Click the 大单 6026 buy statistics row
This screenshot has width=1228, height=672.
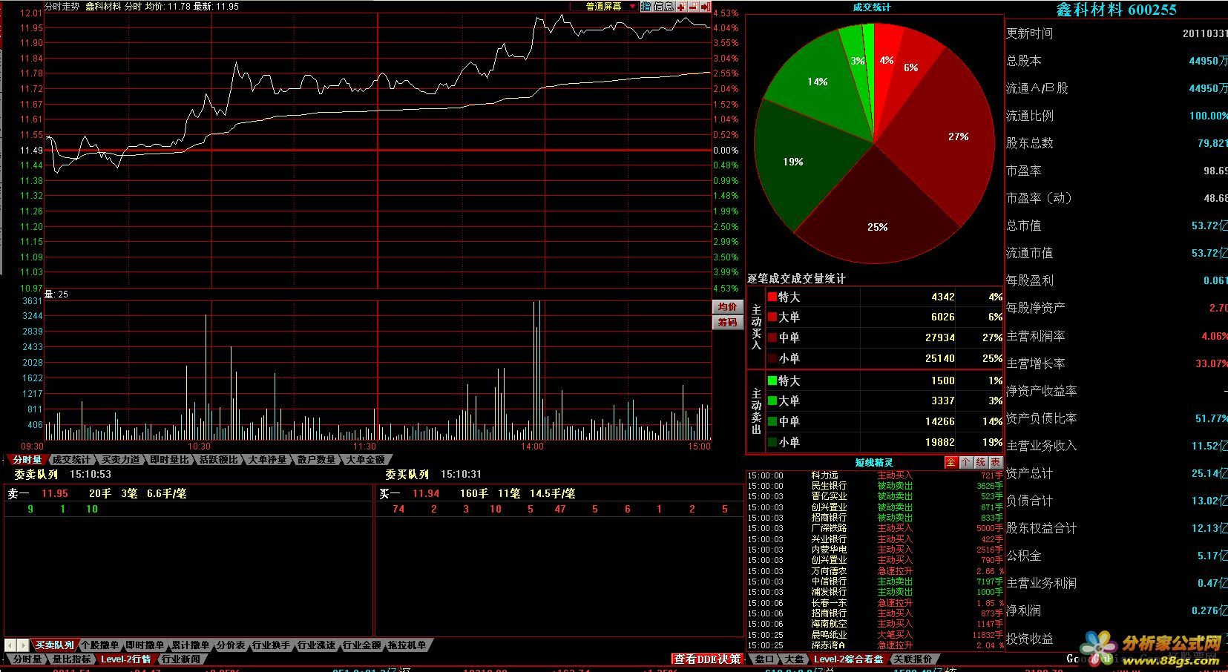tap(885, 317)
